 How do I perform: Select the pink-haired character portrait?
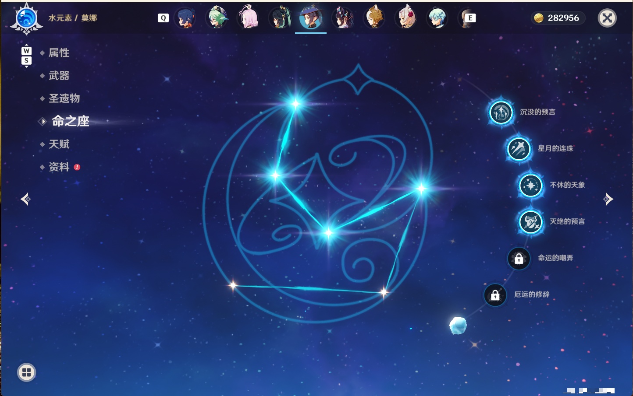[x=249, y=18]
